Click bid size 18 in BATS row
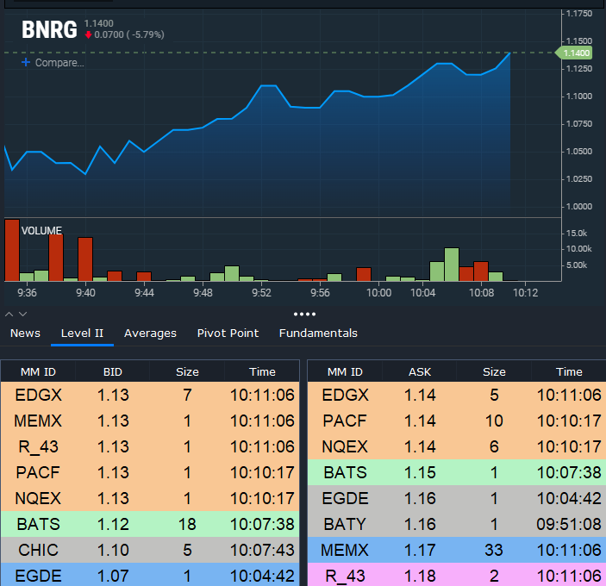This screenshot has height=586, width=606. click(x=187, y=524)
